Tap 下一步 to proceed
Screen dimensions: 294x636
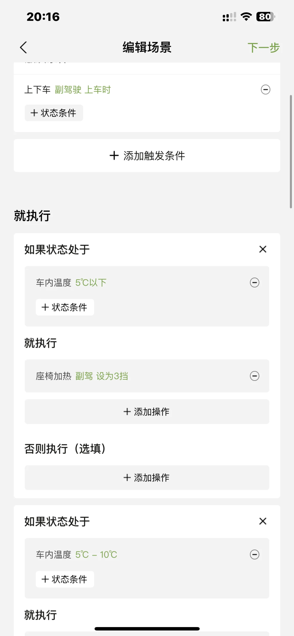coord(264,48)
